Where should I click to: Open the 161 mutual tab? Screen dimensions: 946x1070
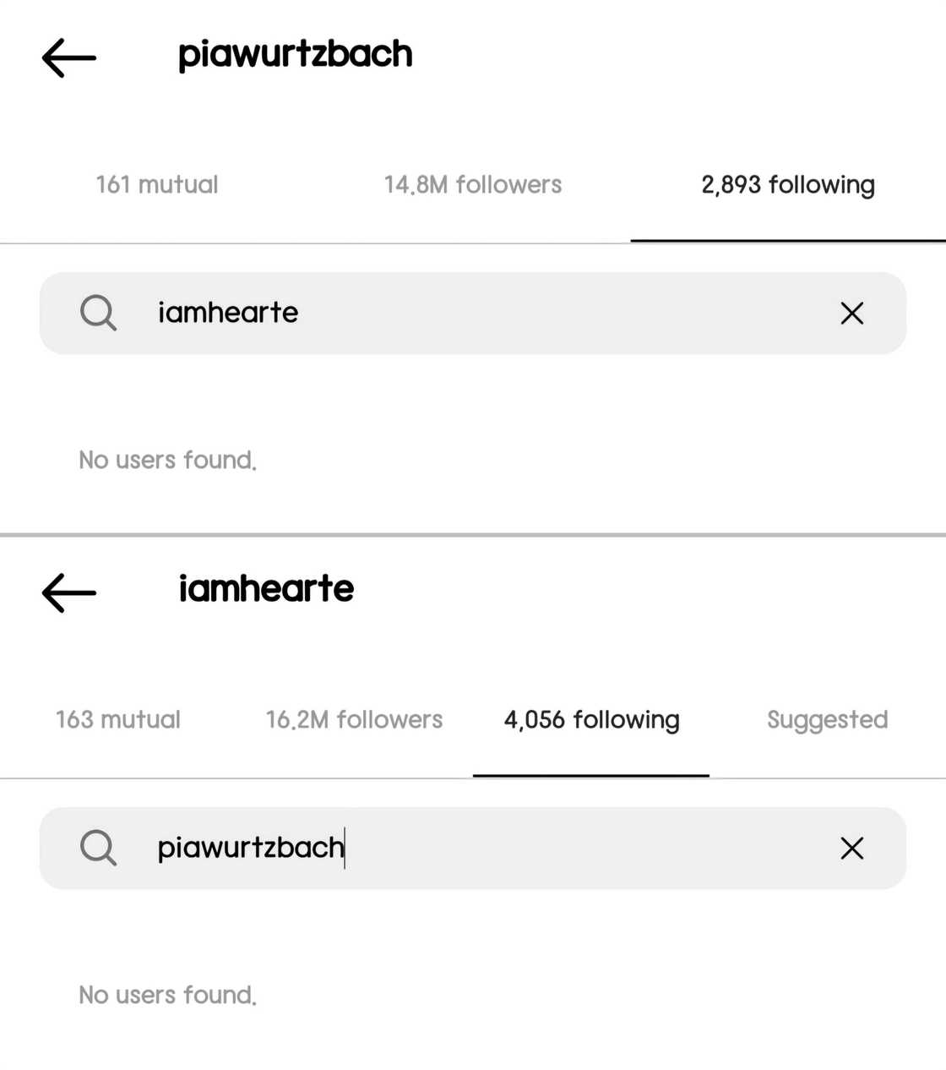(157, 184)
